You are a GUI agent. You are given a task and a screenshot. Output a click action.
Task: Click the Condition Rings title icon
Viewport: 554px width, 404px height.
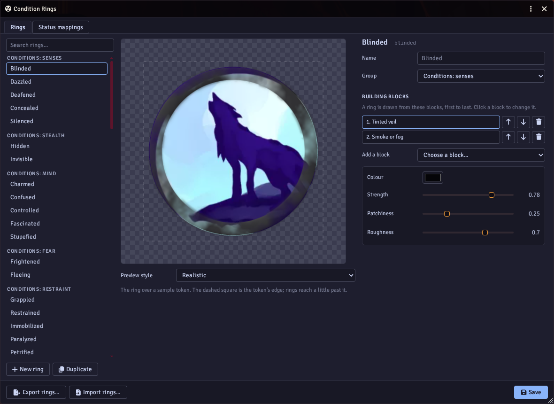[x=8, y=9]
